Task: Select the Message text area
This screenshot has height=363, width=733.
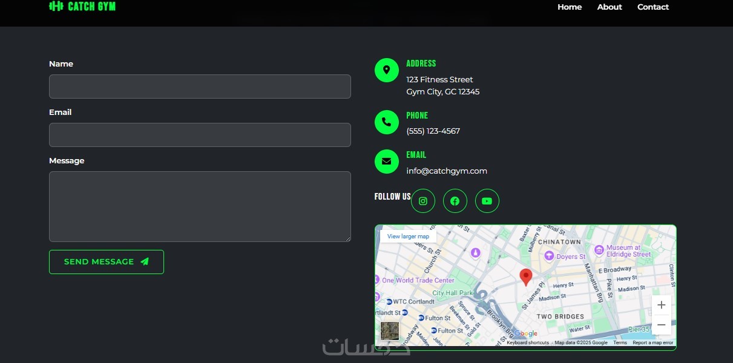Action: click(x=200, y=206)
